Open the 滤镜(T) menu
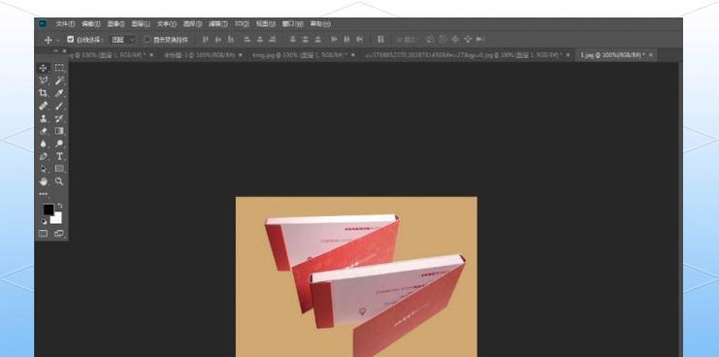 coord(218,24)
